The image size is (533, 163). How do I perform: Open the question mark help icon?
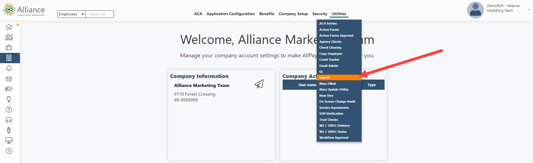(x=9, y=110)
